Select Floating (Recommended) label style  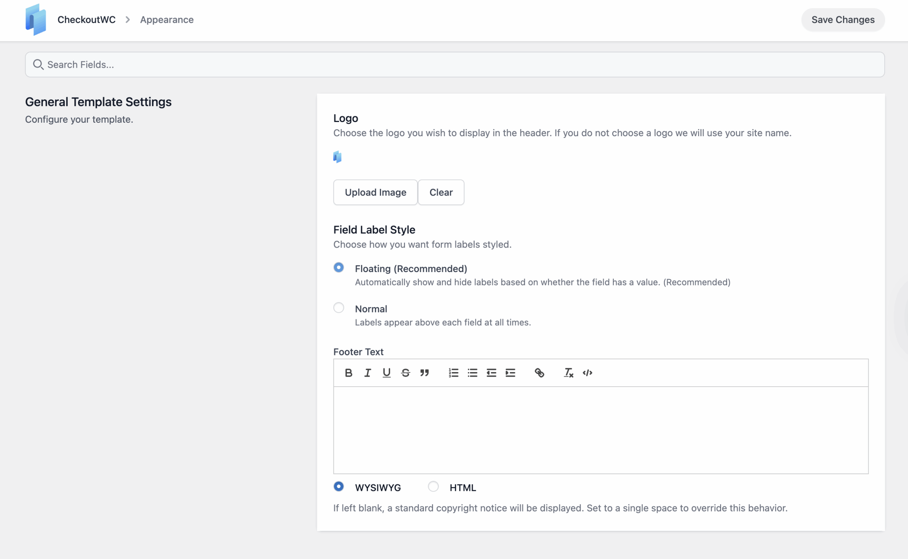pyautogui.click(x=338, y=267)
